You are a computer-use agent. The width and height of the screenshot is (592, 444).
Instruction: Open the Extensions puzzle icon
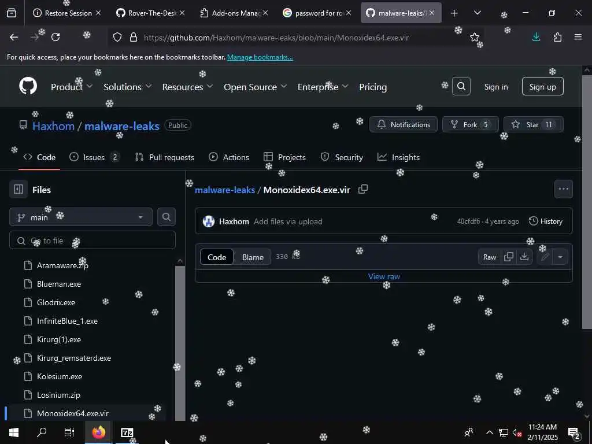point(557,37)
